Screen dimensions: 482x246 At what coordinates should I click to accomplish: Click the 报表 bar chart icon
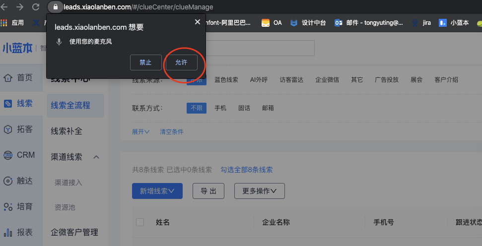[8, 233]
